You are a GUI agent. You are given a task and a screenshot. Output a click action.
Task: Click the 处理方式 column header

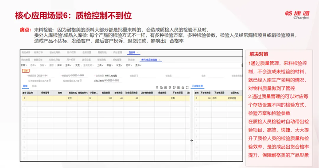(234, 93)
